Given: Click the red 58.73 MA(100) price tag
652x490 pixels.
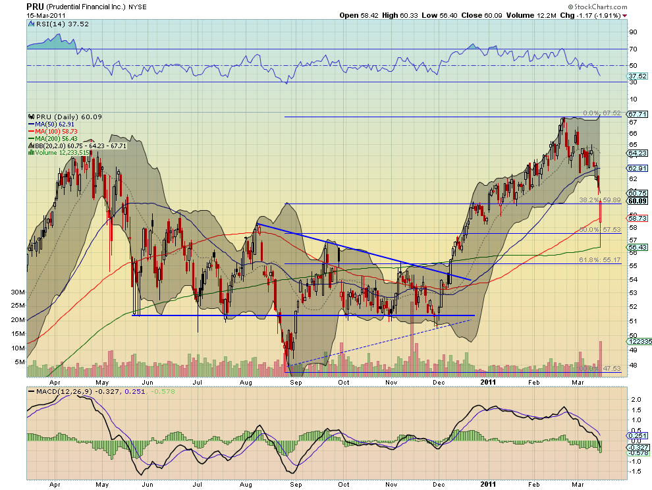Looking at the screenshot, I should click(x=638, y=218).
